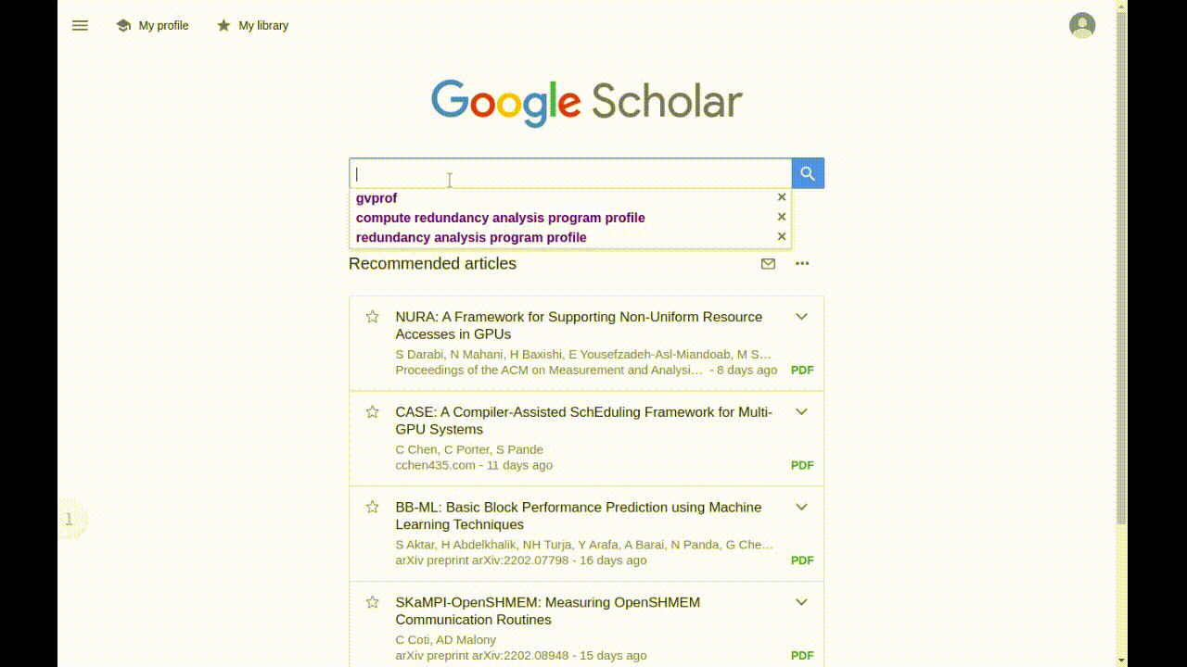1187x667 pixels.
Task: Delete 'compute redundancy analysis program profile' suggestion
Action: [x=782, y=217]
